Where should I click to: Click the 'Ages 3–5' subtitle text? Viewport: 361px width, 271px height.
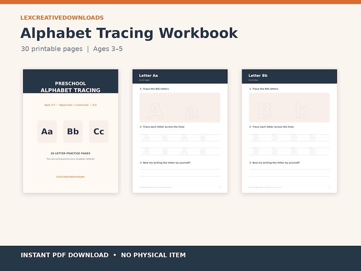tap(108, 49)
